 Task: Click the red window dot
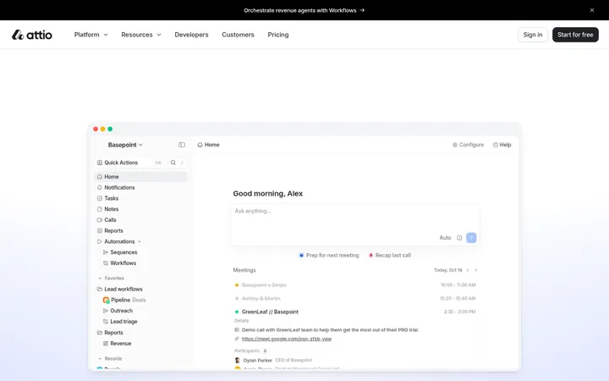pyautogui.click(x=96, y=129)
